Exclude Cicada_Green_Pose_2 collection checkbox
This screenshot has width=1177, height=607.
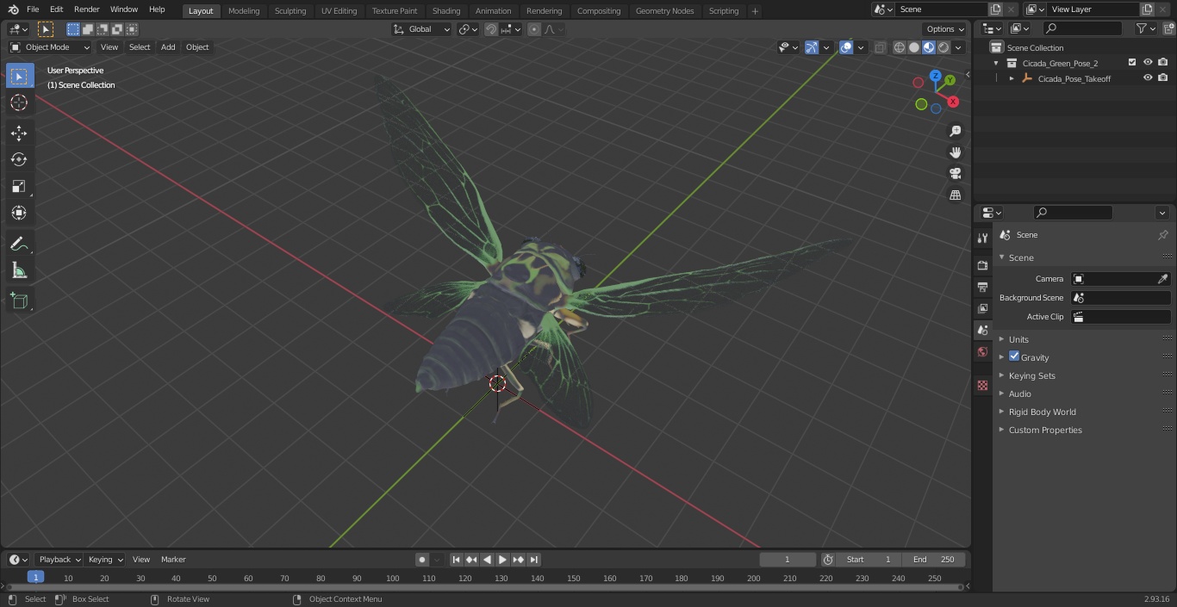coord(1132,63)
